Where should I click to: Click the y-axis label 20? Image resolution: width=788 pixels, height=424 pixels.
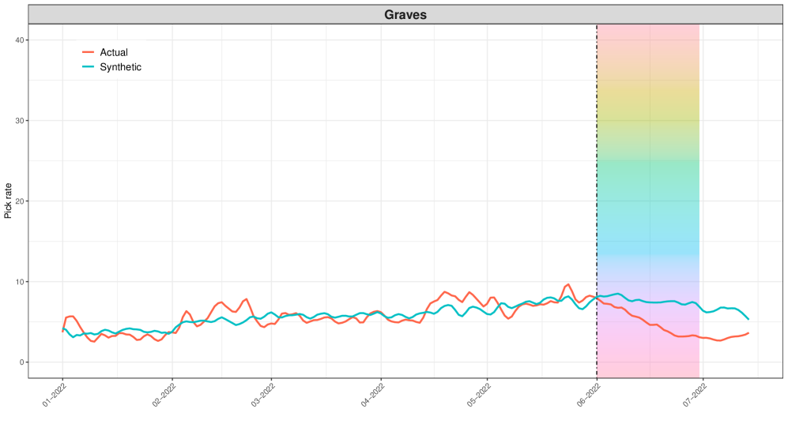(x=20, y=201)
